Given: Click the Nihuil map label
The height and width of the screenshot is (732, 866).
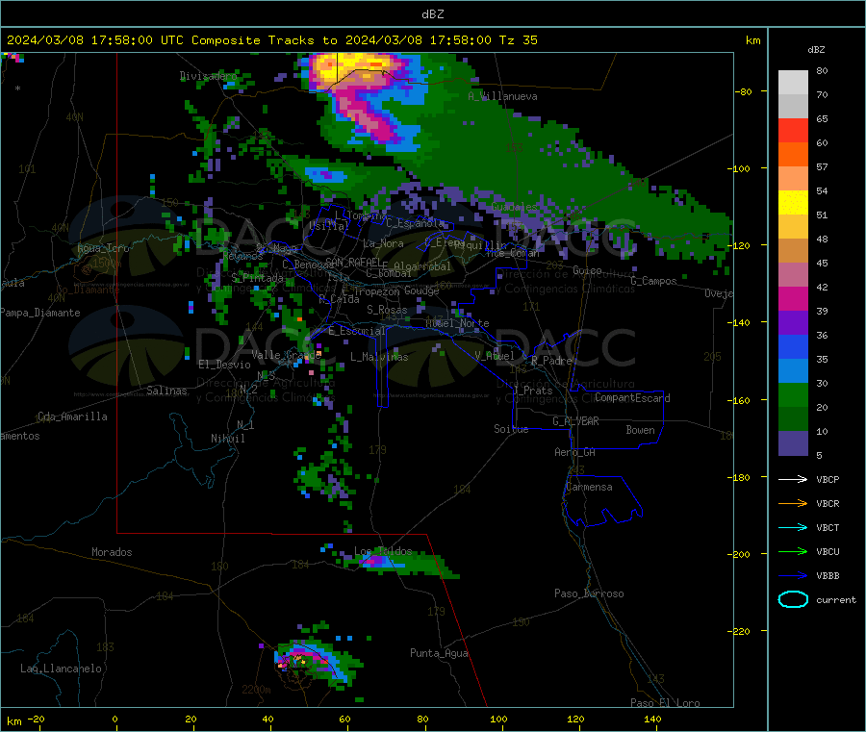Looking at the screenshot, I should [227, 439].
